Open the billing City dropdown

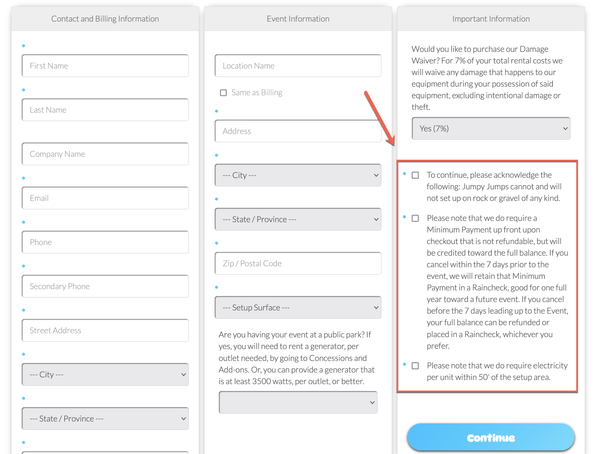105,374
